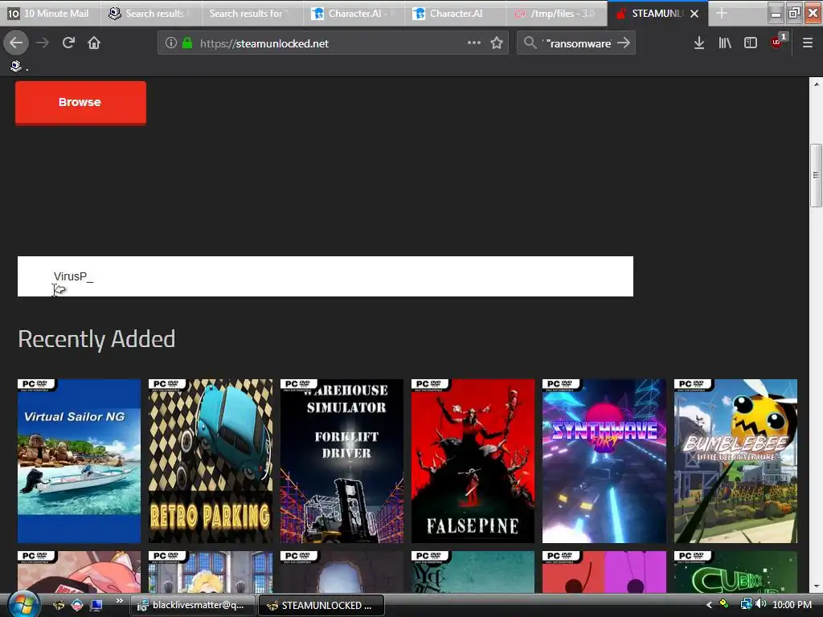This screenshot has width=823, height=617.
Task: Open the Cubixx game cover
Action: coord(735,572)
